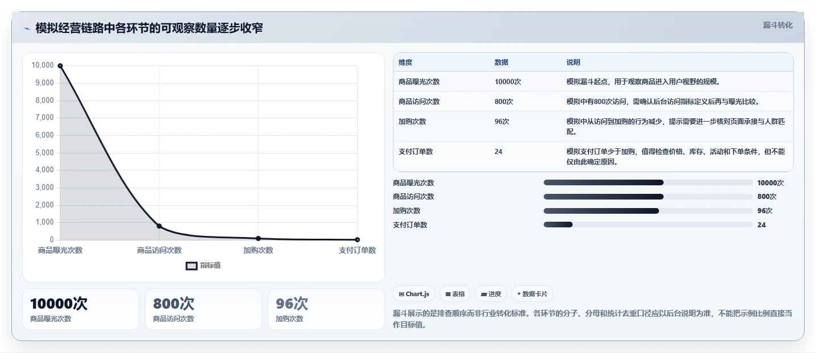
Task: Click the 支付订单数 progress bar
Action: [x=648, y=225]
